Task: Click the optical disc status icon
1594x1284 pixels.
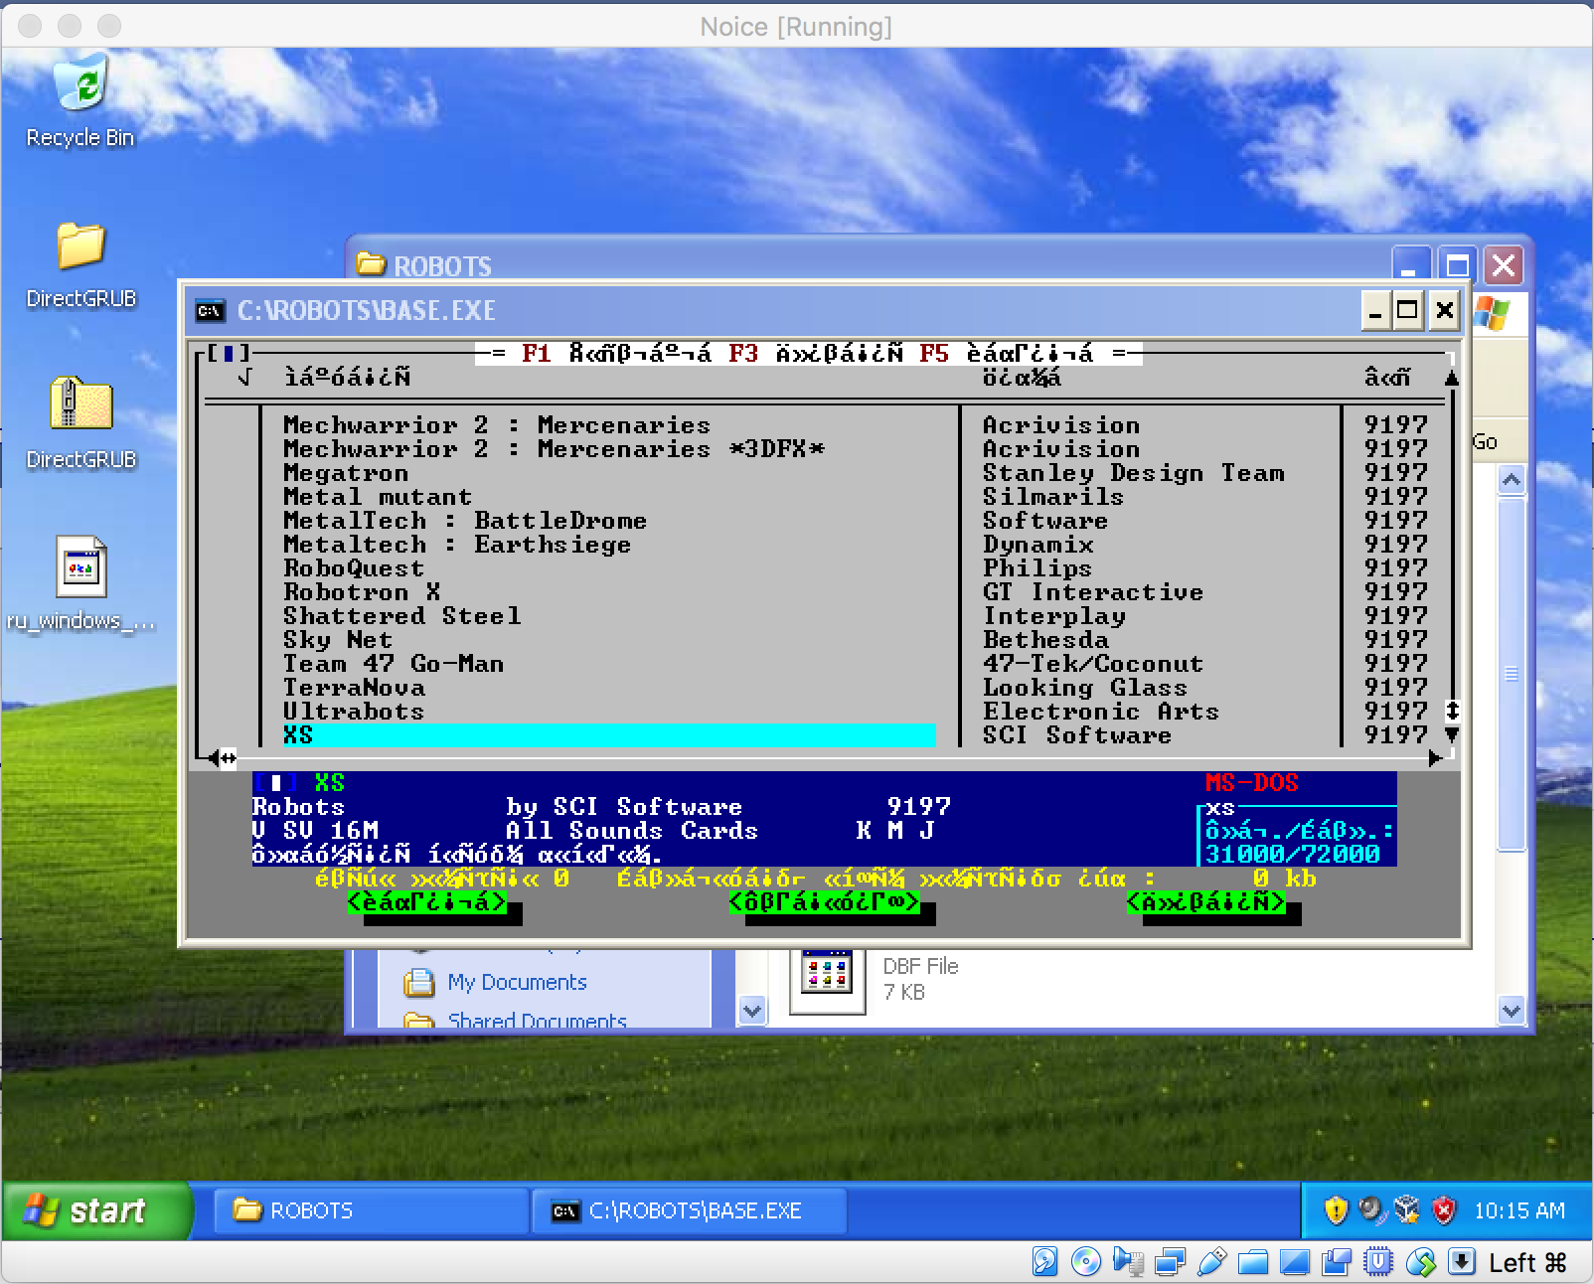Action: (1086, 1262)
